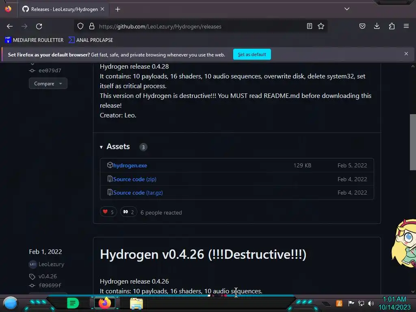This screenshot has width=416, height=312.
Task: Select the Releases · LeoLezury/Hydrogen tab
Action: point(63,9)
